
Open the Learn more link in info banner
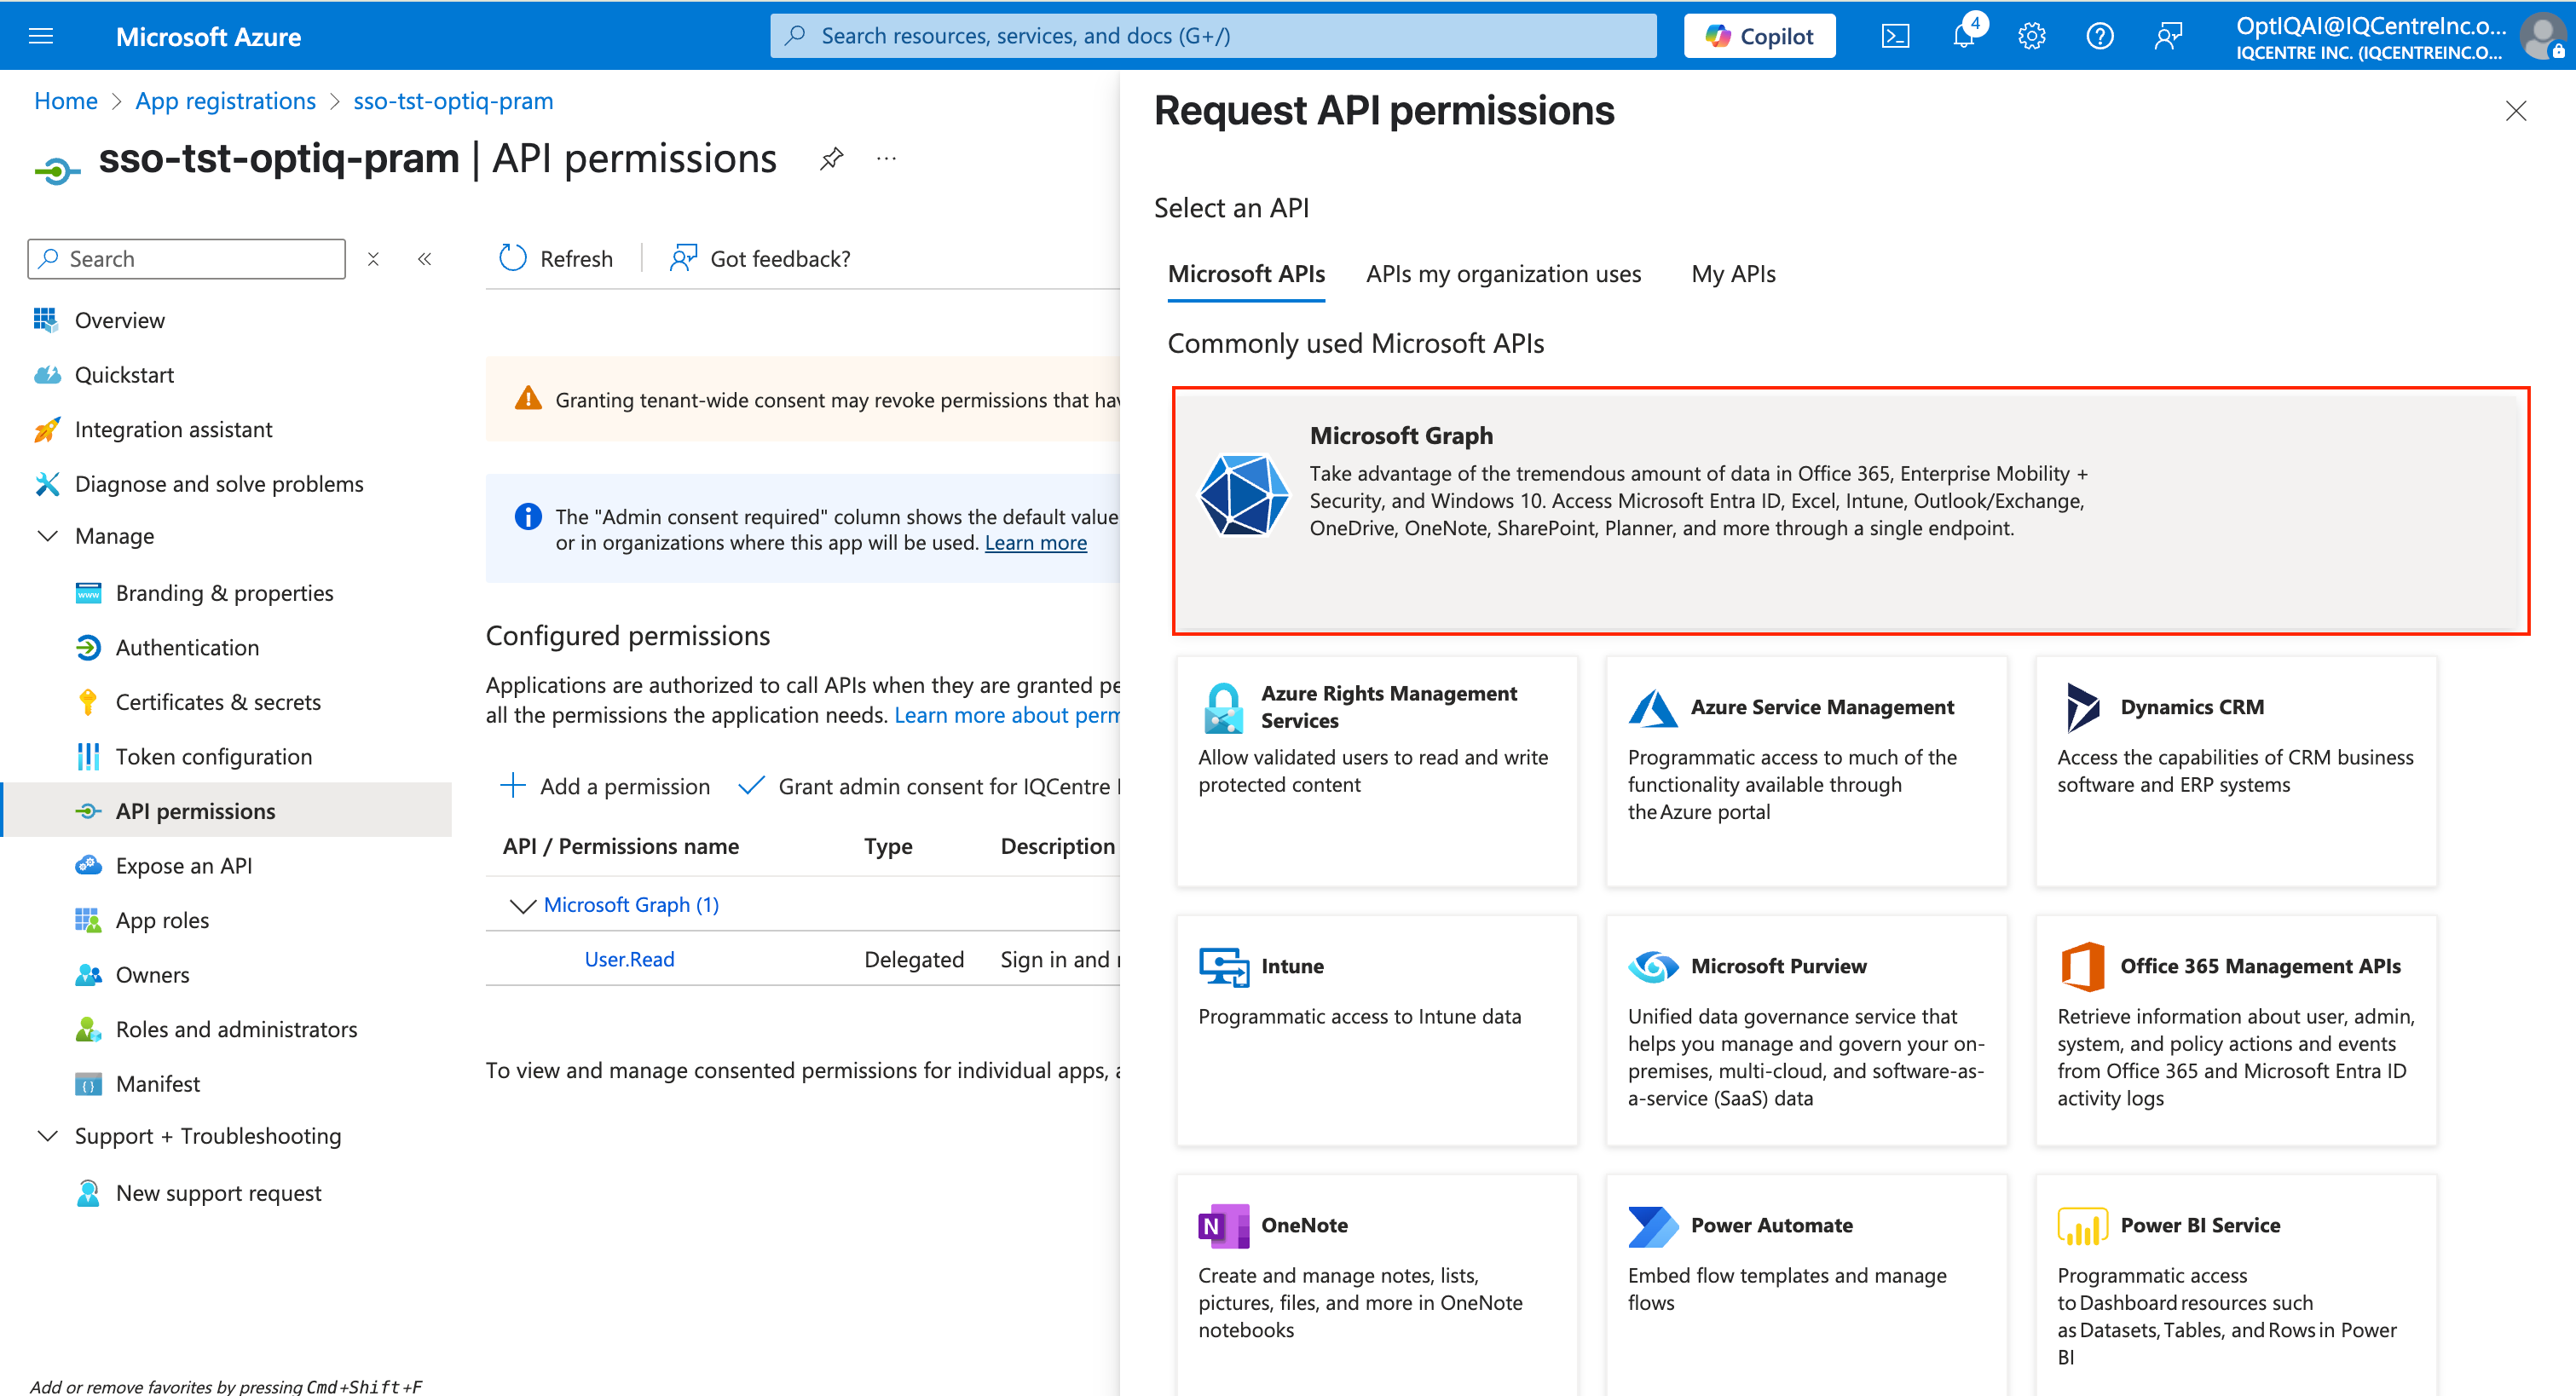click(1035, 543)
